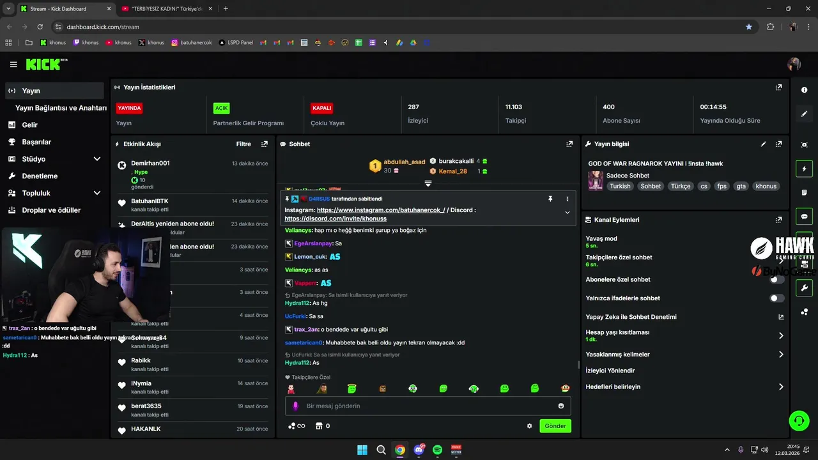818x460 pixels.
Task: Click the pencil icon in right sidebar
Action: [805, 114]
